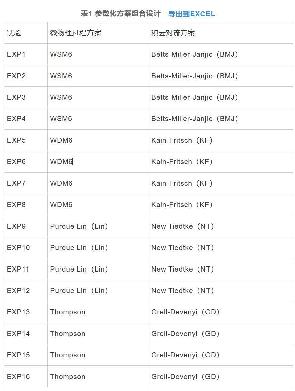Select the EXP11 cell

click(x=18, y=269)
